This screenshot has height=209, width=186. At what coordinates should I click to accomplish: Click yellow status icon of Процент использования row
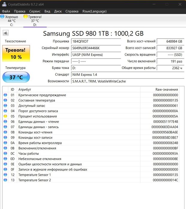point(5,116)
